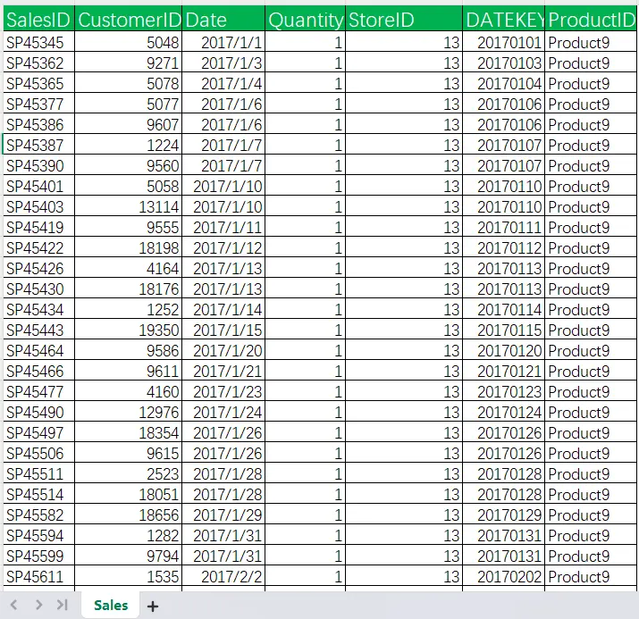Click CustomerID cell 18198

coord(129,247)
